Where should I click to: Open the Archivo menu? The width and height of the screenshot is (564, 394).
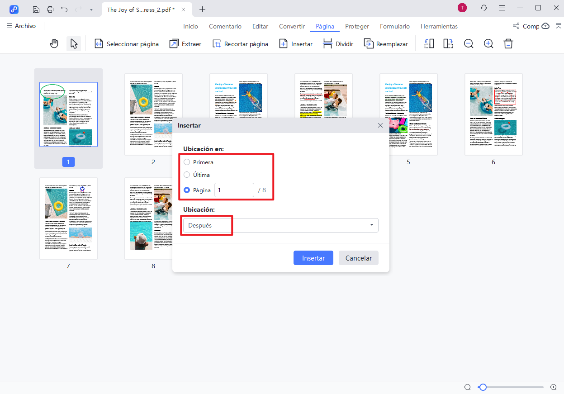pos(21,26)
